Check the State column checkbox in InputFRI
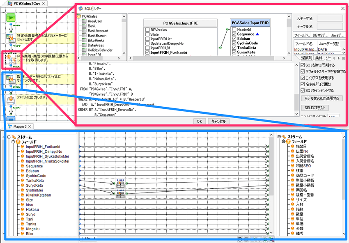Screen dimensions: 349x243 [x=147, y=34]
